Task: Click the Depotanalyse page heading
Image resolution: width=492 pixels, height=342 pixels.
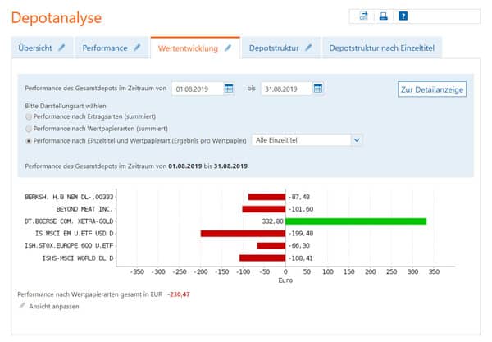Action: coord(57,18)
